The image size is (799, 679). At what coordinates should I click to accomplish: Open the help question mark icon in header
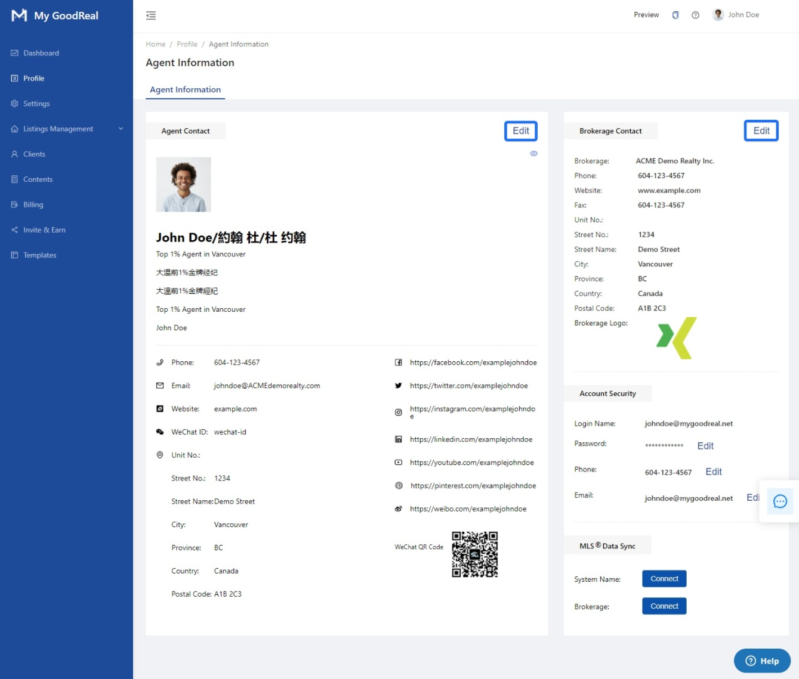[x=695, y=15]
